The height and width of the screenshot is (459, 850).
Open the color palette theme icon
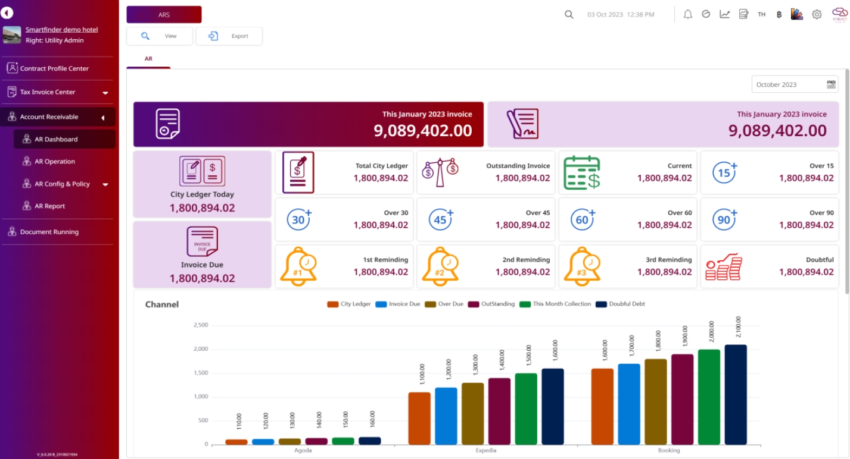pos(797,14)
